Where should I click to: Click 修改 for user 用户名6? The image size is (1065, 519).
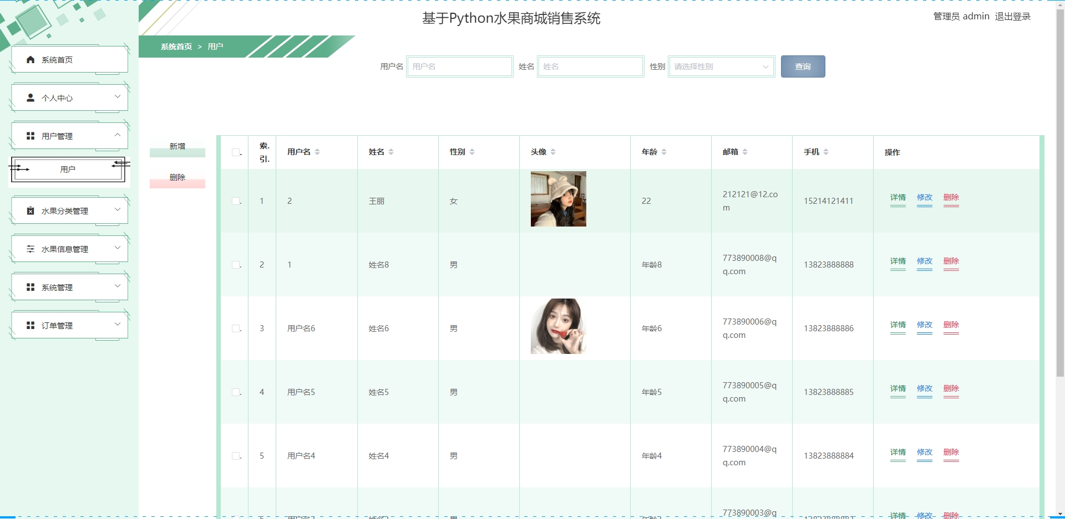coord(924,325)
